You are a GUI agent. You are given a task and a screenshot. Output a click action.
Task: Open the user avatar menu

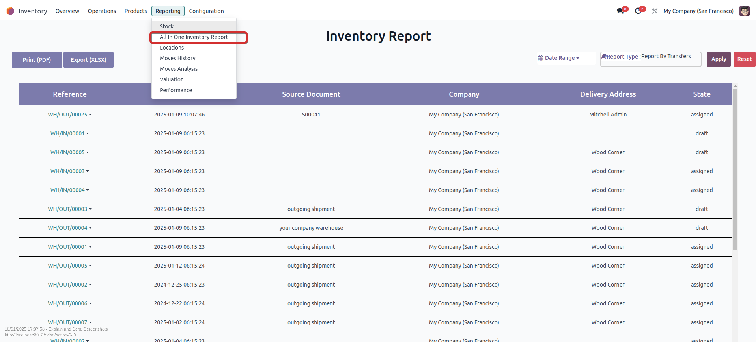point(744,11)
